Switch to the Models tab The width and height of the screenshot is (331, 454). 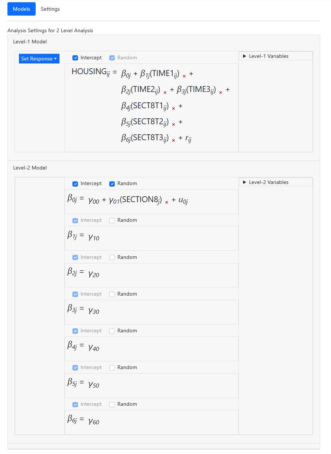tap(22, 9)
